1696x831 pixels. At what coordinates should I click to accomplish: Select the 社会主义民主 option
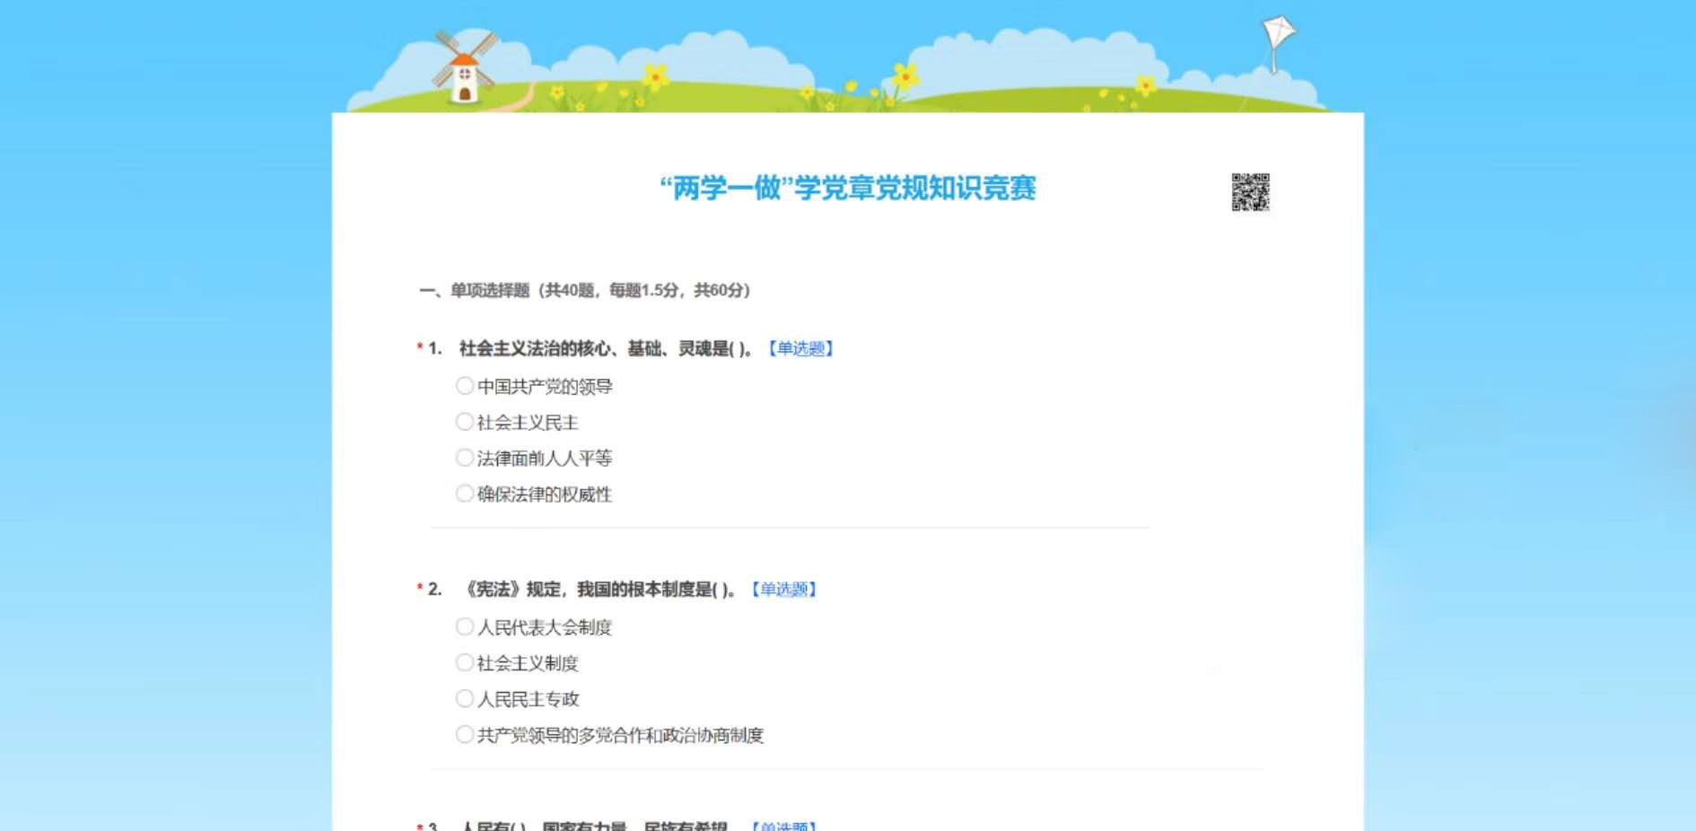[x=465, y=422]
